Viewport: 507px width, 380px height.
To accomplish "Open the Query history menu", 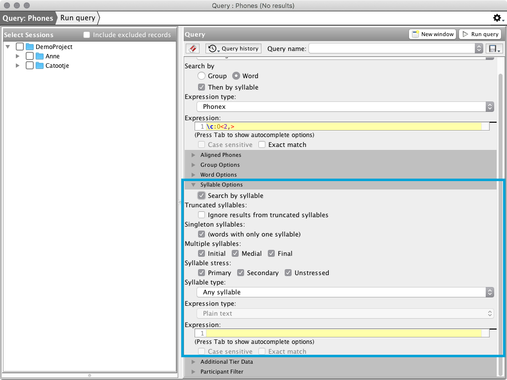I will [234, 48].
